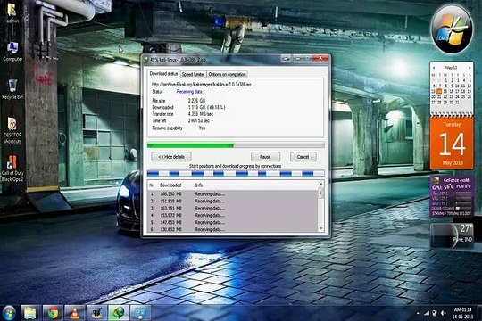
Task: Show hidden system tray icons arrow
Action: pyautogui.click(x=418, y=314)
